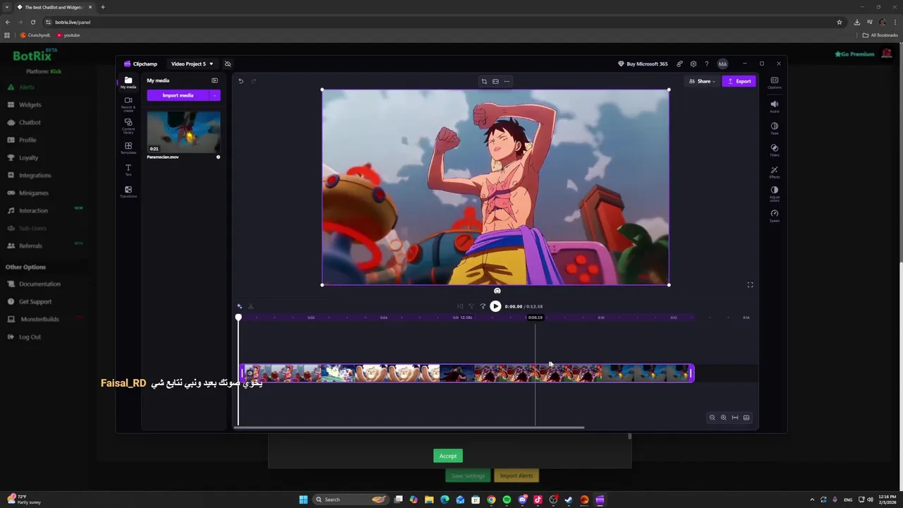Select the Paramecian.mov media thumbnail
The height and width of the screenshot is (508, 903).
click(183, 132)
